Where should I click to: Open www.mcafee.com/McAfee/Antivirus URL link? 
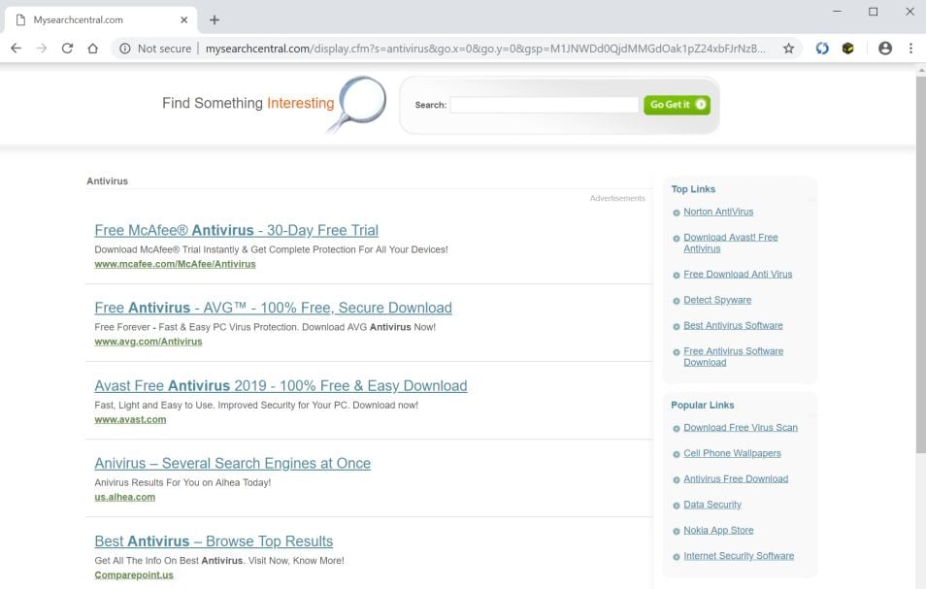coord(175,264)
